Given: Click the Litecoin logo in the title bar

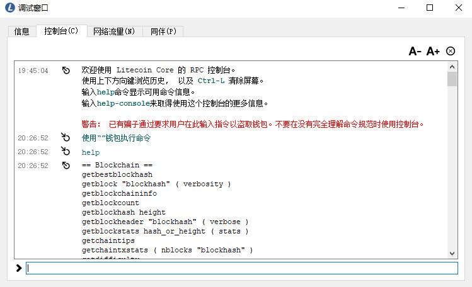Looking at the screenshot, I should (10, 8).
